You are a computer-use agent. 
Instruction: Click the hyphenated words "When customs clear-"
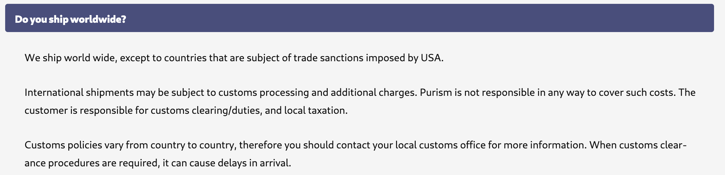pyautogui.click(x=638, y=145)
